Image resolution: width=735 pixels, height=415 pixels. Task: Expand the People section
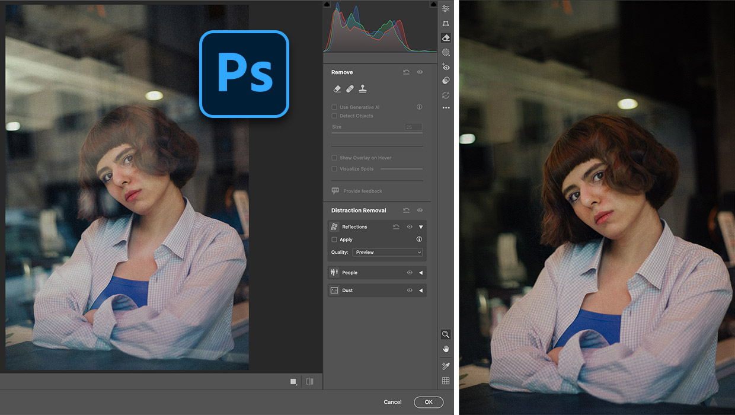421,273
